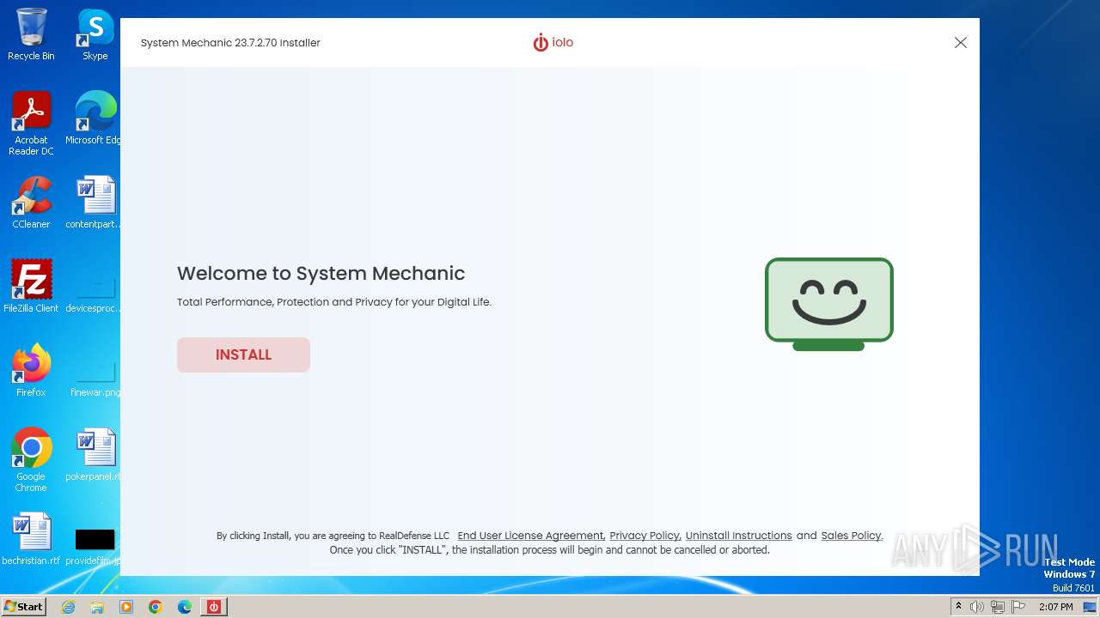Click the 'Welcome to System Mechanic' heading
1100x618 pixels.
point(321,274)
